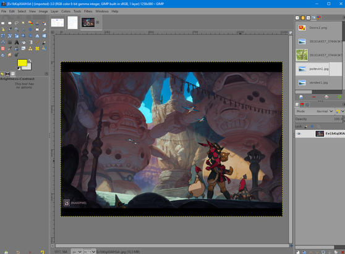This screenshot has width=345, height=254.
Task: Select the Crop tool
Action: (45, 30)
